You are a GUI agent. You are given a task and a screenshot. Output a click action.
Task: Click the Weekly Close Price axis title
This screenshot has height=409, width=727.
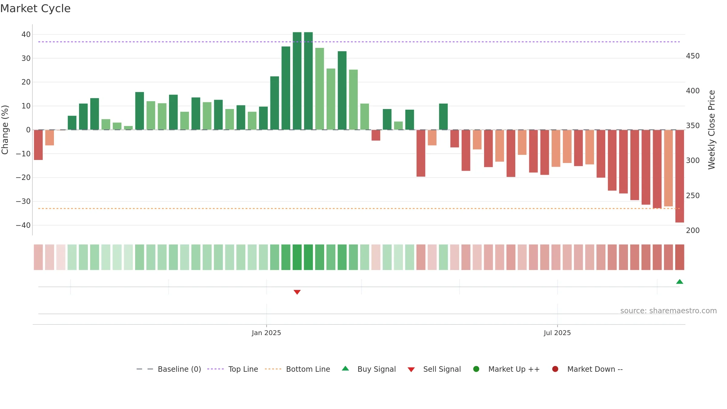point(712,130)
